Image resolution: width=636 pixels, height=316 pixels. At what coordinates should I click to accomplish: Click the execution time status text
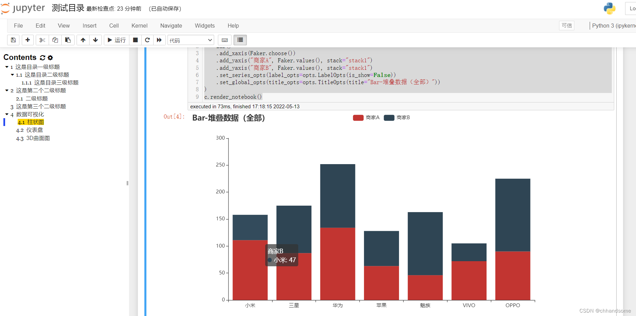click(x=245, y=107)
